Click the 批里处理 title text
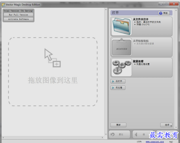Viewport: 180px width, 143px height. point(138,61)
